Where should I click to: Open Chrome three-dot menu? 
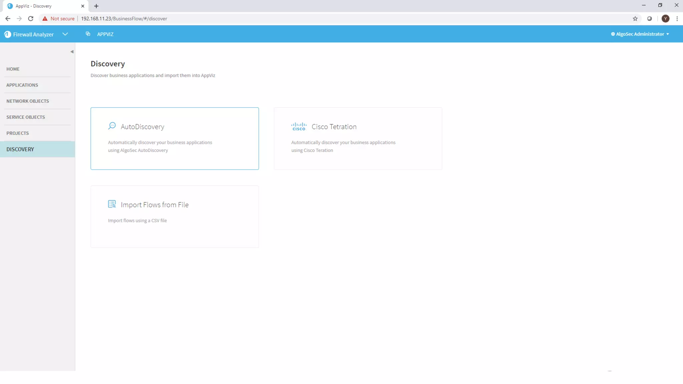coord(677,19)
